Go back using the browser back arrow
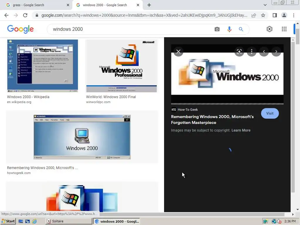 pyautogui.click(x=6, y=15)
